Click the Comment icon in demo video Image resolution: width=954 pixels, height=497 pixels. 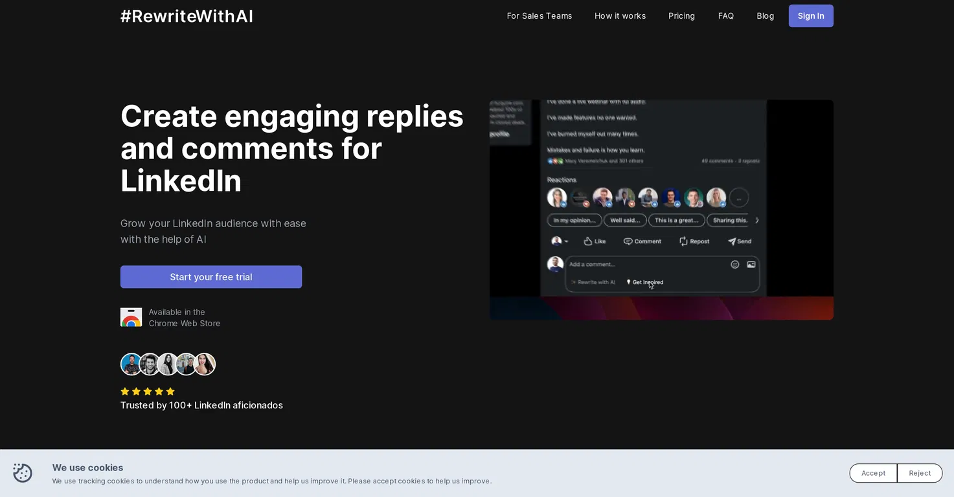pos(628,241)
